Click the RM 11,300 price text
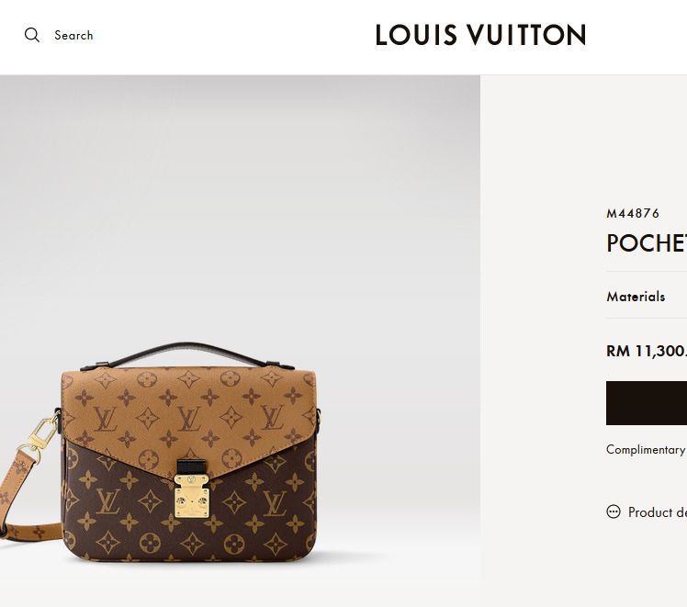This screenshot has height=607, width=687. [x=647, y=351]
